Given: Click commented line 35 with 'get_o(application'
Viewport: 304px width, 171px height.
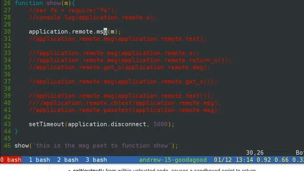Looking at the screenshot, I should [119, 67].
